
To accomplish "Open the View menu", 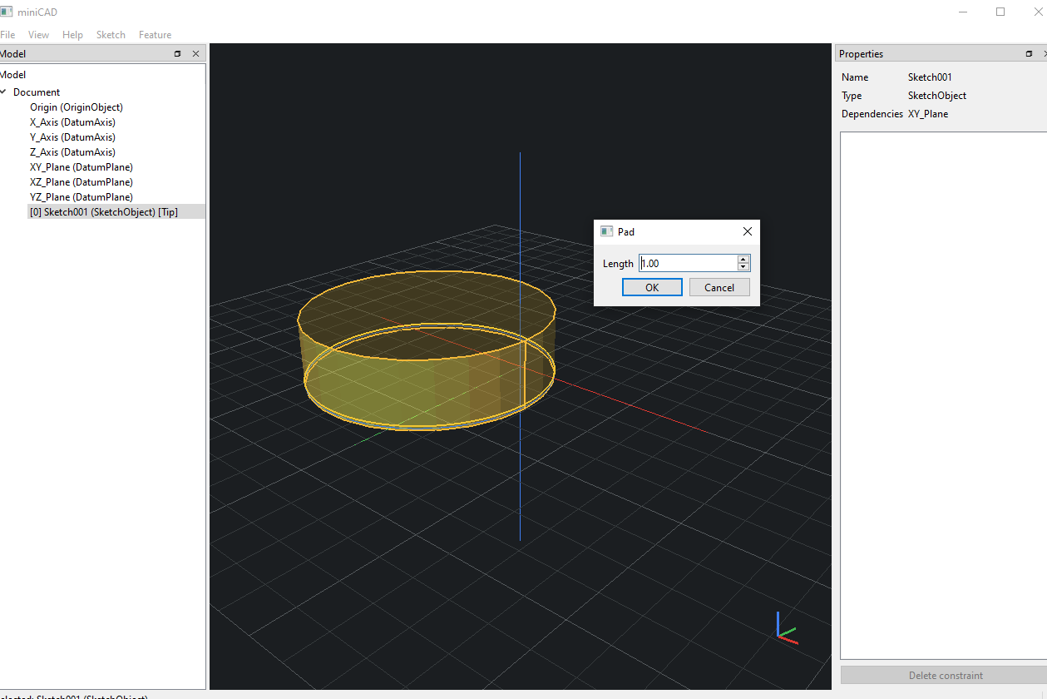I will (38, 35).
